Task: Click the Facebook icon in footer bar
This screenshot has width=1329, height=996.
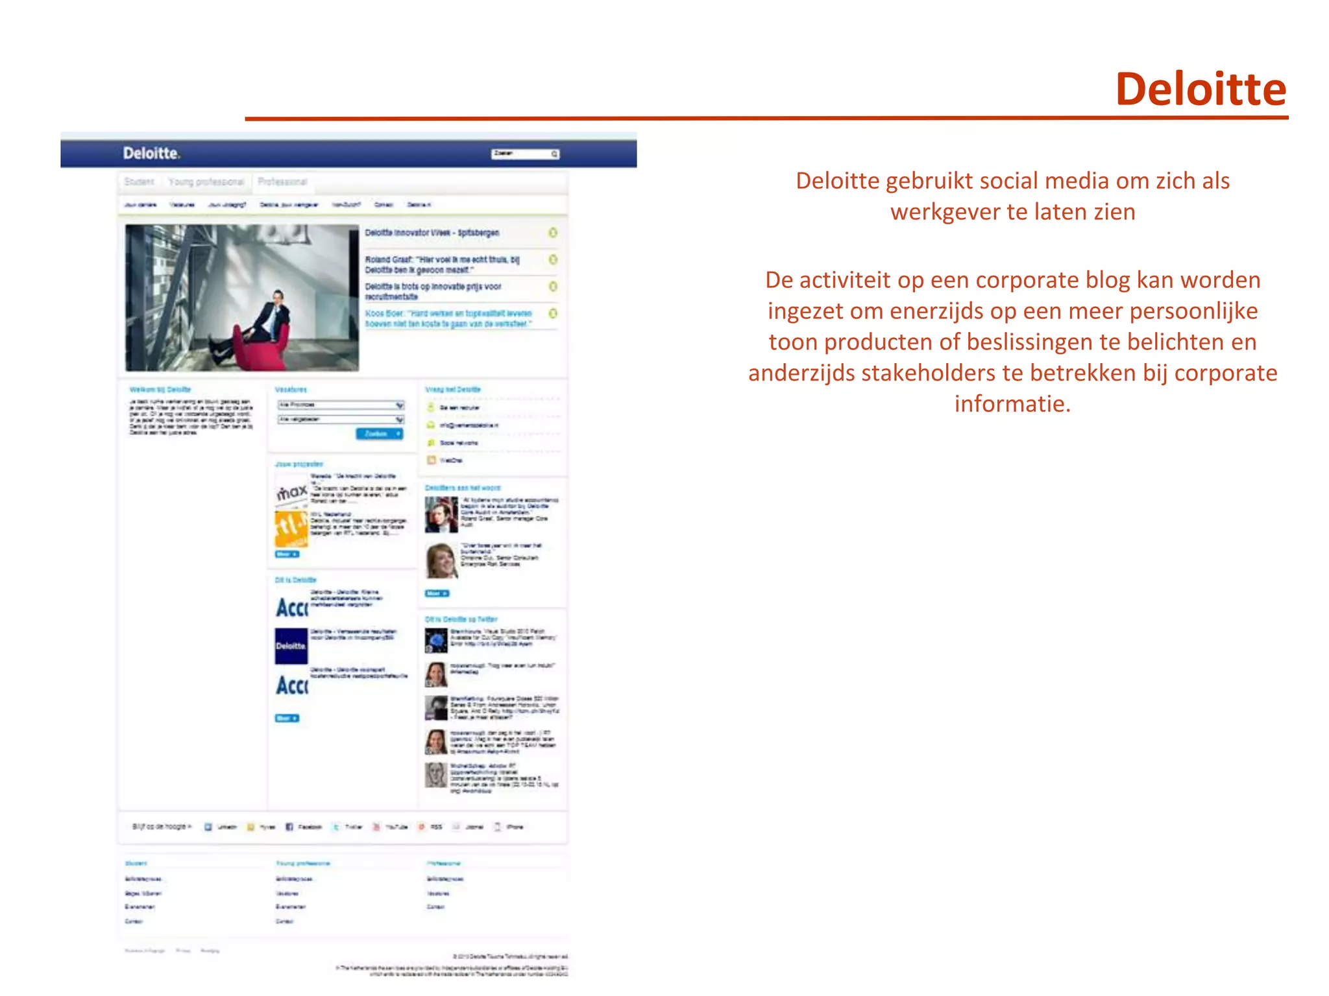Action: [x=289, y=827]
